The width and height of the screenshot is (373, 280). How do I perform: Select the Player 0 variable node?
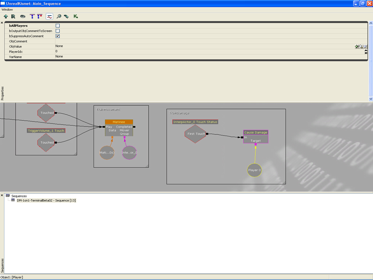click(254, 170)
